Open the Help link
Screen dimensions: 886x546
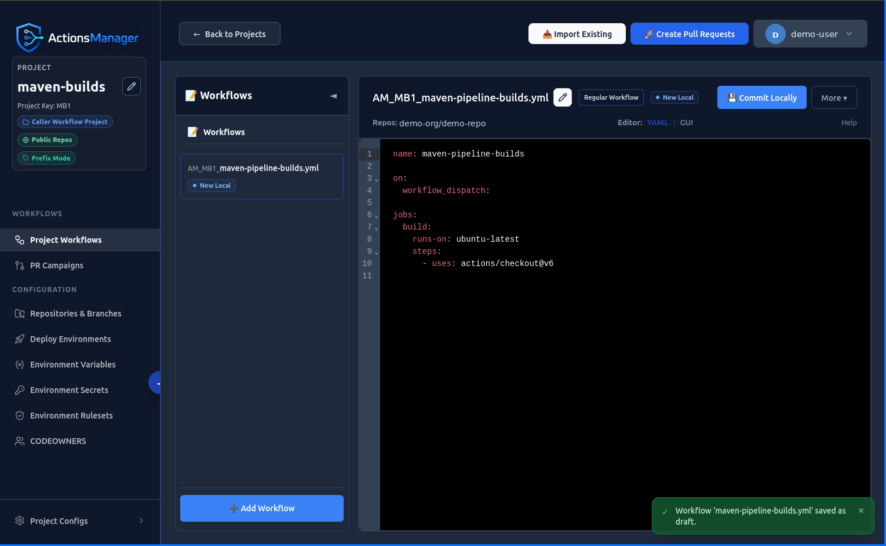pyautogui.click(x=849, y=122)
